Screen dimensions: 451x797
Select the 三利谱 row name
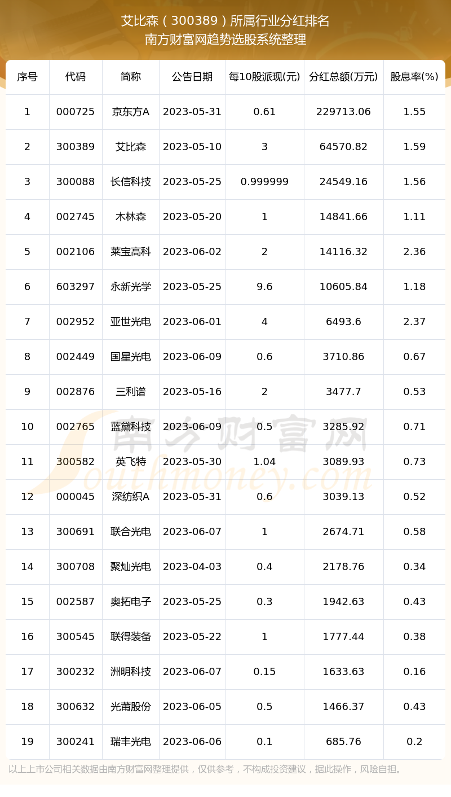pos(131,392)
